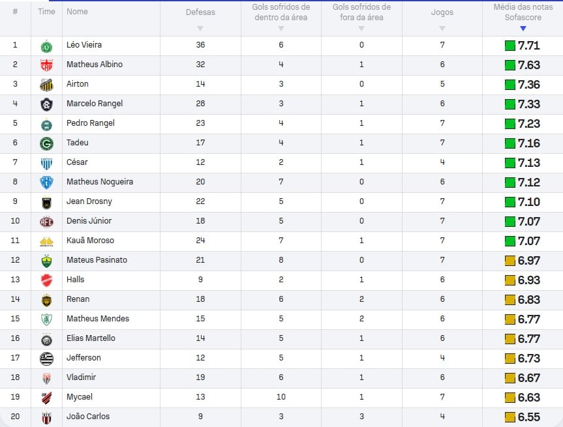Viewport: 563px width, 427px height.
Task: Click the Nome column header
Action: click(x=77, y=12)
